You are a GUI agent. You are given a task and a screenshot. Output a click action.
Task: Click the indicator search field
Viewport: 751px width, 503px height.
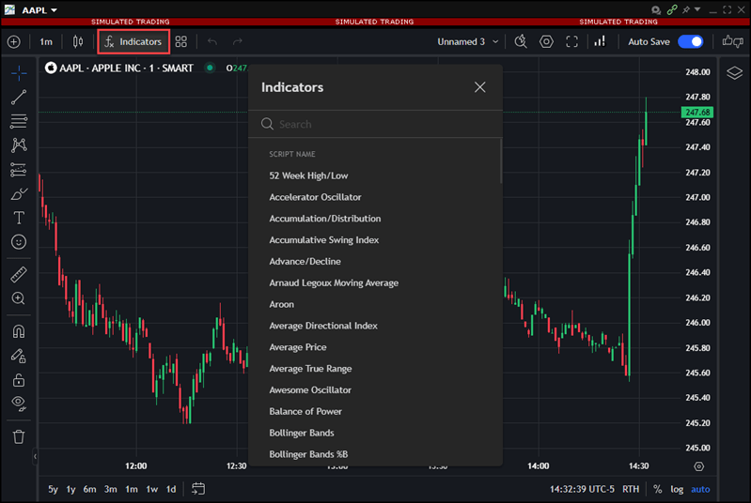376,124
